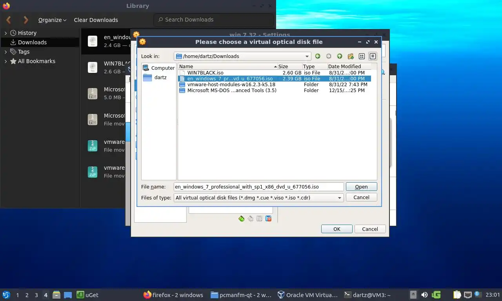Switch to workspace 3
Screen dimensions: 502x301
(36, 295)
